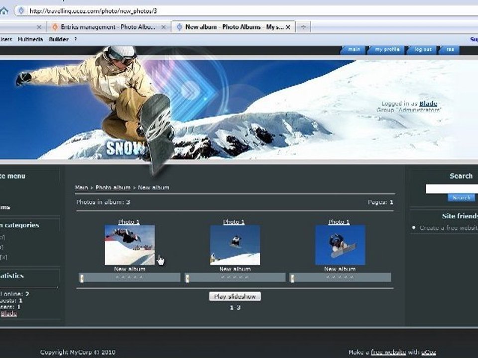This screenshot has height=358, width=478.
Task: Click New album caption under middle photo
Action: pos(235,269)
